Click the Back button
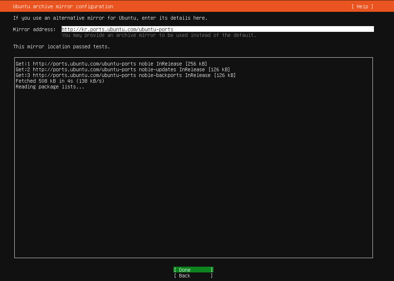394x281 pixels. 193,276
